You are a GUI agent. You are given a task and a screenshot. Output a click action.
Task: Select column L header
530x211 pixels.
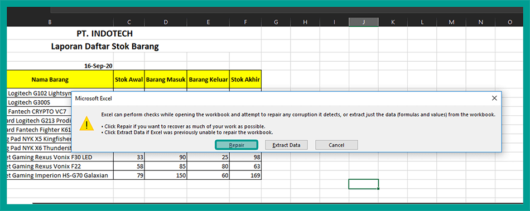[x=422, y=22]
